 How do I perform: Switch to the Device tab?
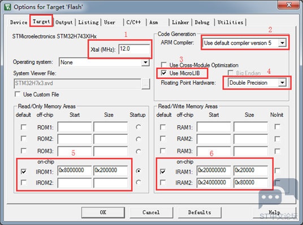(19, 23)
